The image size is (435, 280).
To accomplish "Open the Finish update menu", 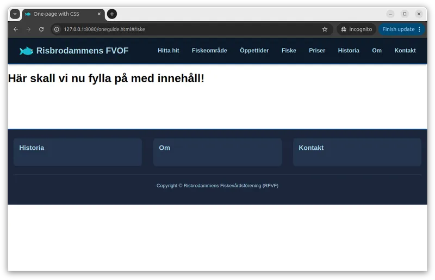I will (402, 29).
